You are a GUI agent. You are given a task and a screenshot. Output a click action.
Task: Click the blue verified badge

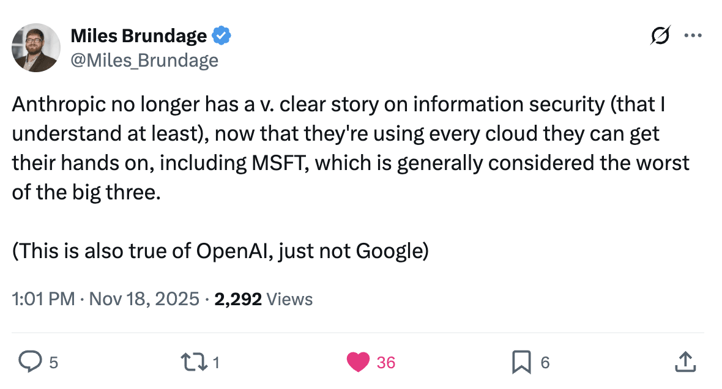click(221, 36)
